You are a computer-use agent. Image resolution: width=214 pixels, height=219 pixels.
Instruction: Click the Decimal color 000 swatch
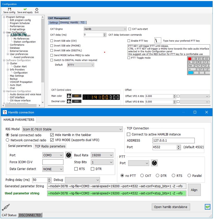pos(76,101)
